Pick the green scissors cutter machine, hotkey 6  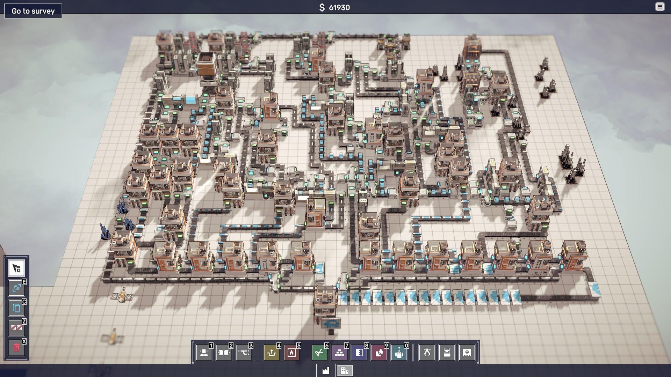pos(319,353)
